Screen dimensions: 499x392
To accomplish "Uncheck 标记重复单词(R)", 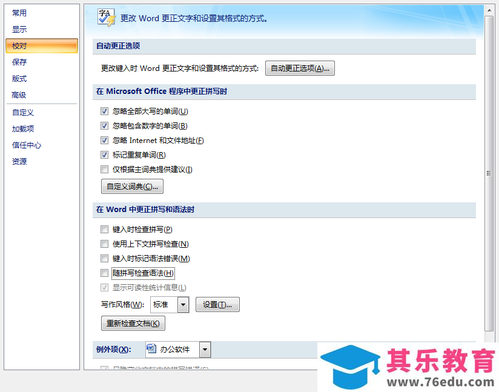I will (x=104, y=154).
